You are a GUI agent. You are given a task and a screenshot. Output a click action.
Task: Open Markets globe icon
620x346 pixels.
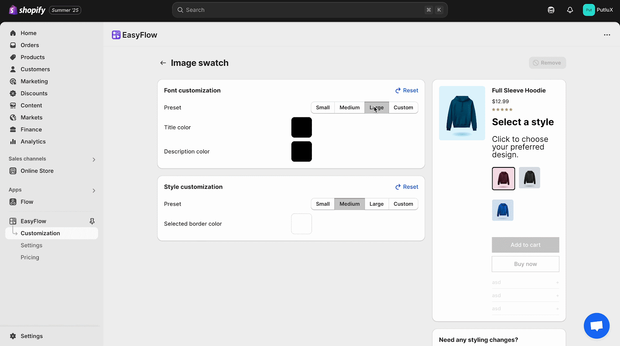(13, 117)
